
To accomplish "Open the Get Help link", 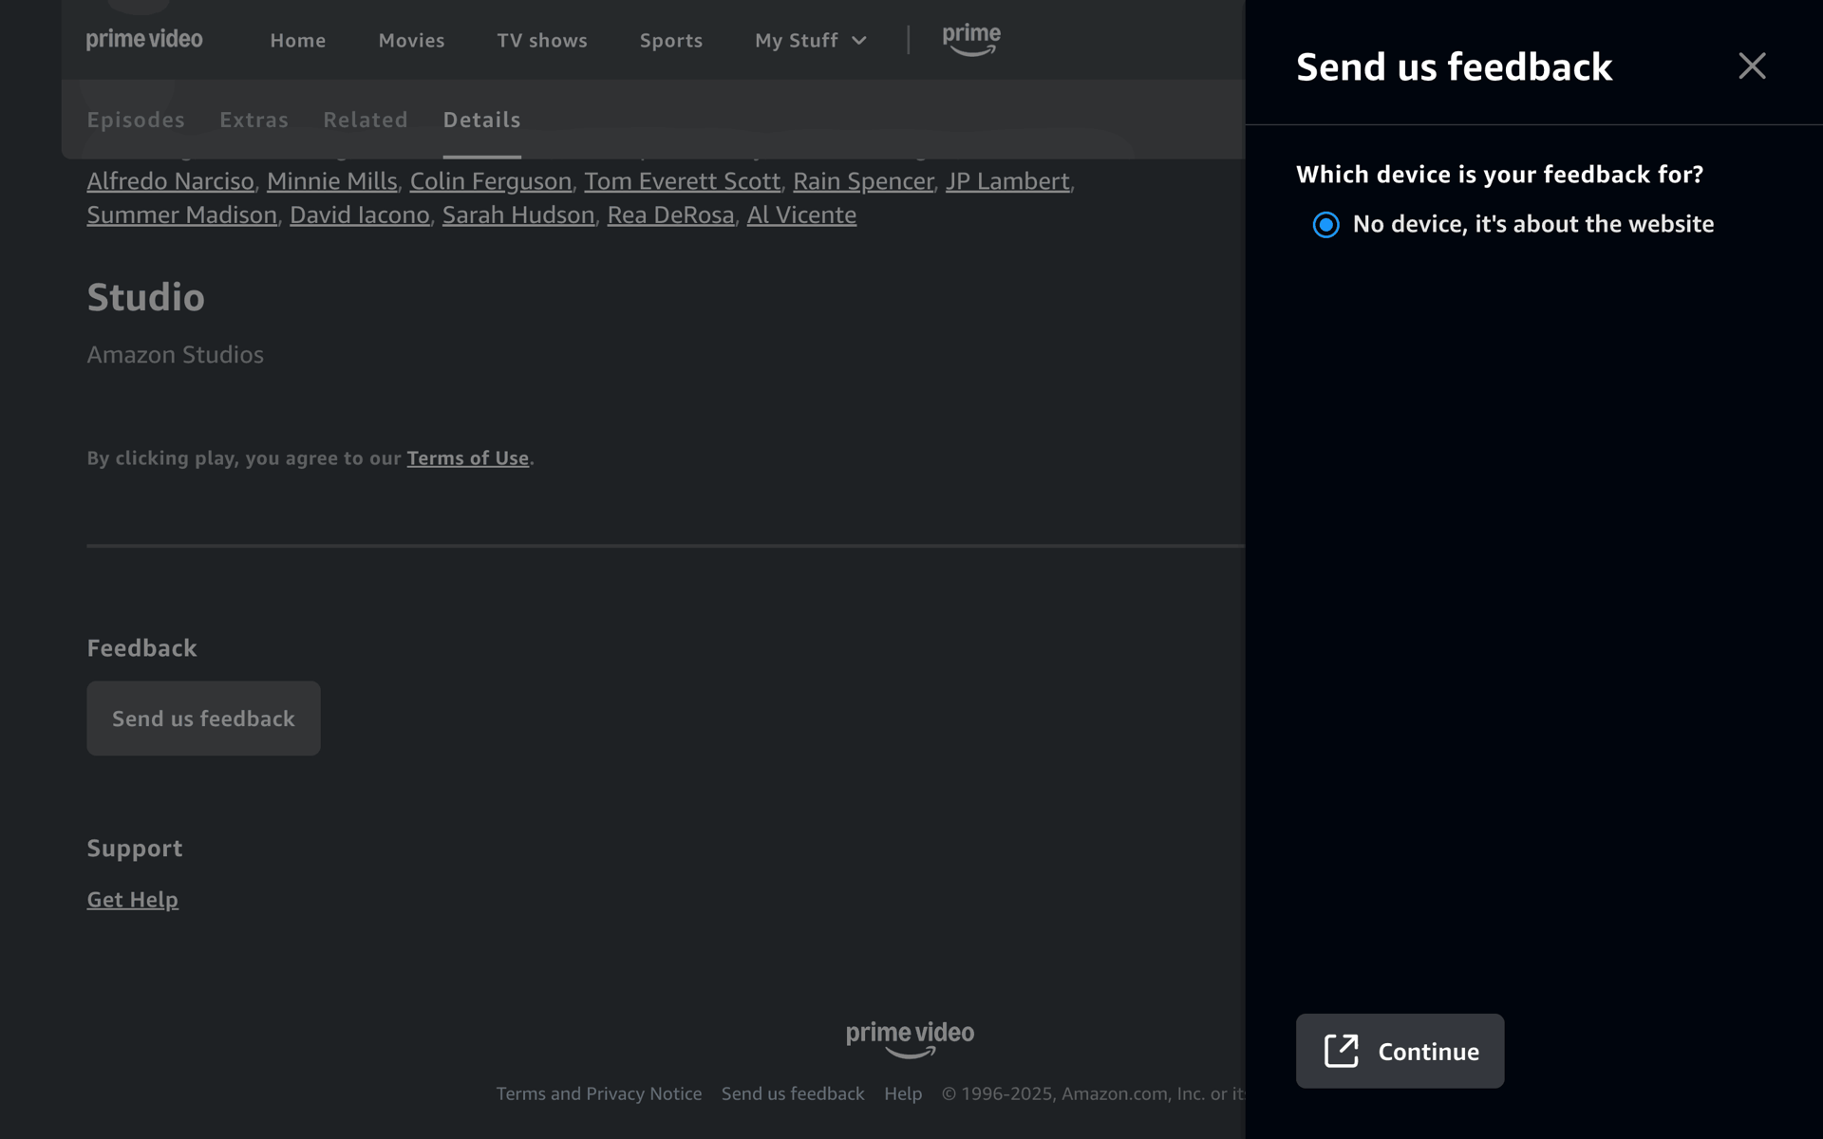I will click(132, 899).
